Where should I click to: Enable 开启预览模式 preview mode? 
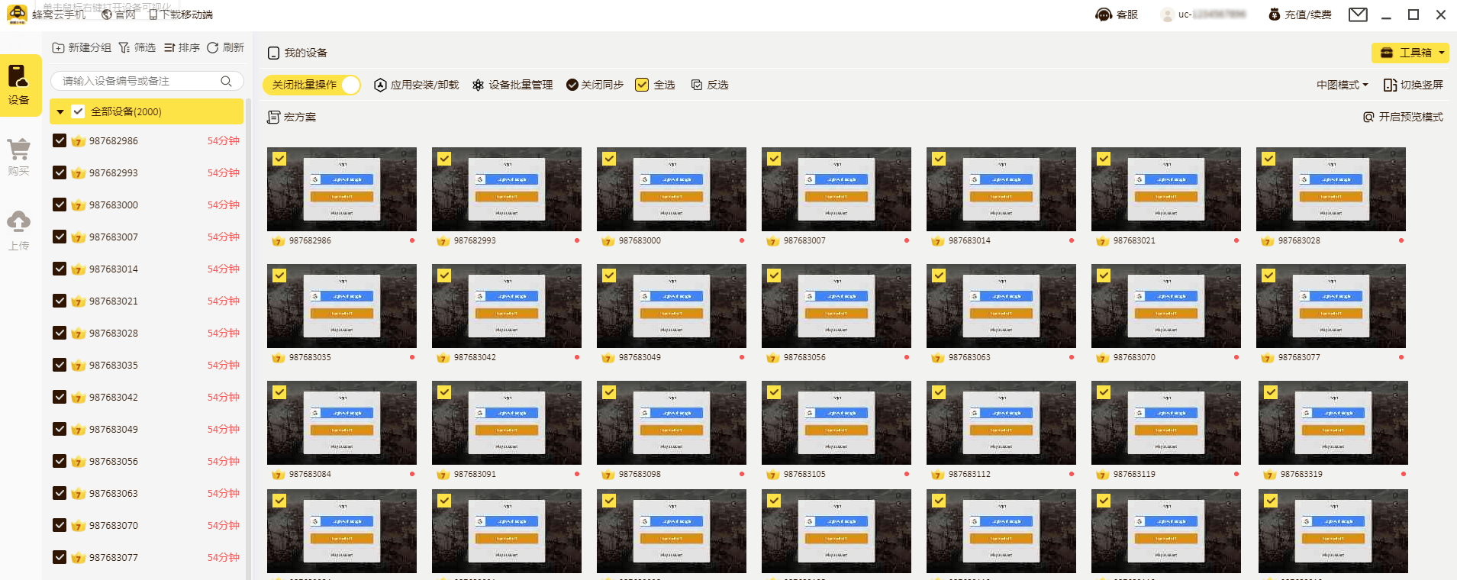[x=1403, y=117]
